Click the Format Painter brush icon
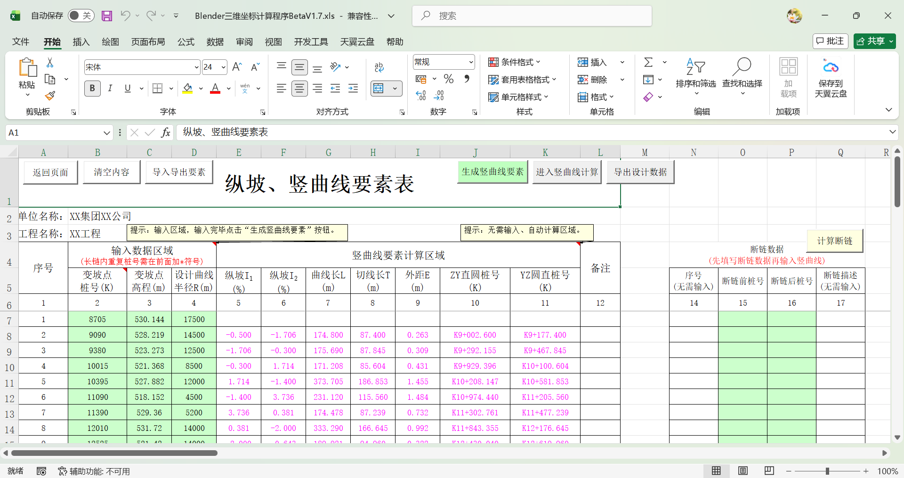Image resolution: width=904 pixels, height=478 pixels. [x=50, y=96]
